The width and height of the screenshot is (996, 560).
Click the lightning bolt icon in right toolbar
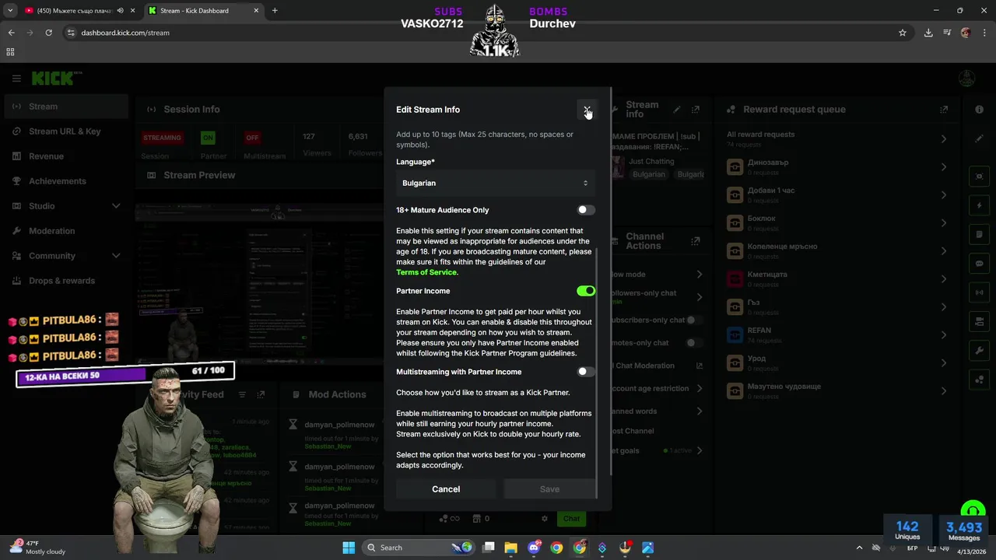click(x=979, y=205)
